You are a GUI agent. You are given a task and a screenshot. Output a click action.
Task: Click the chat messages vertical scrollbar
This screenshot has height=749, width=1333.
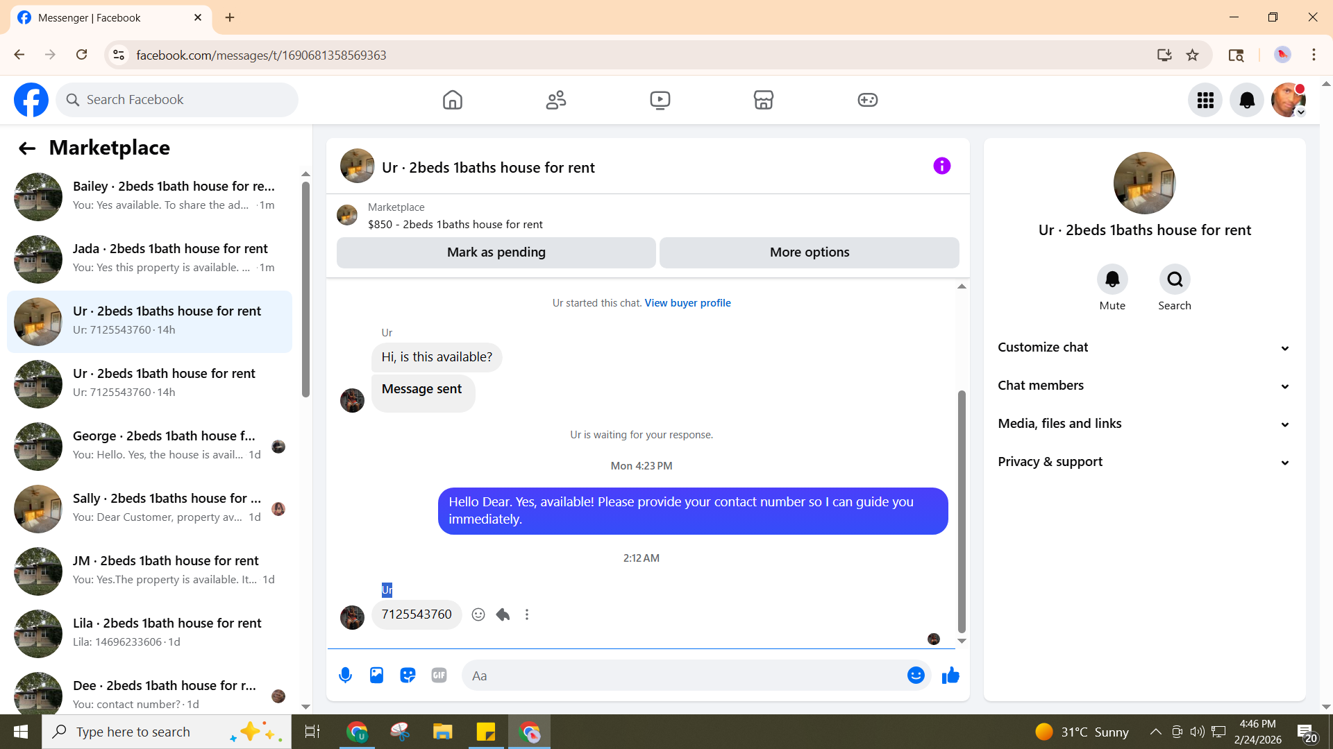point(962,510)
